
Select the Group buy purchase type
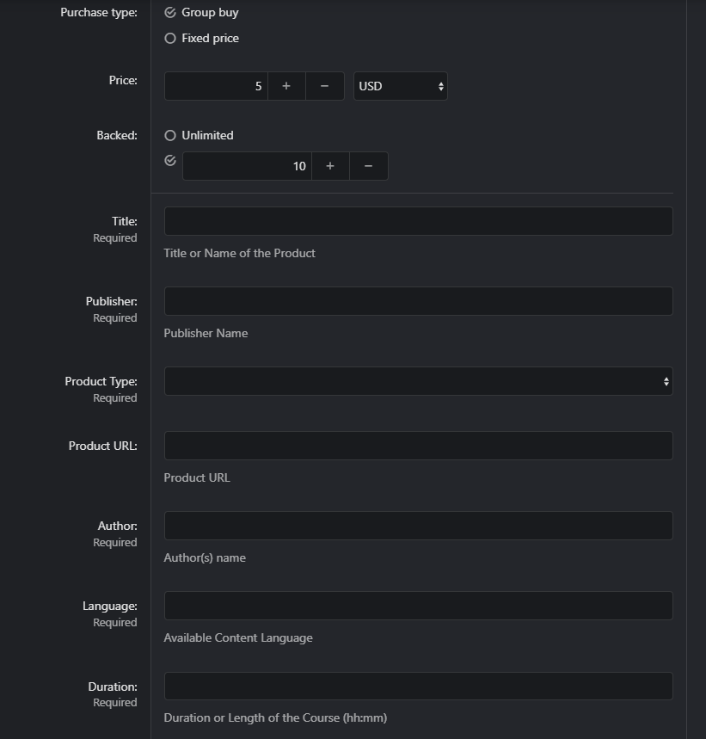pyautogui.click(x=171, y=12)
